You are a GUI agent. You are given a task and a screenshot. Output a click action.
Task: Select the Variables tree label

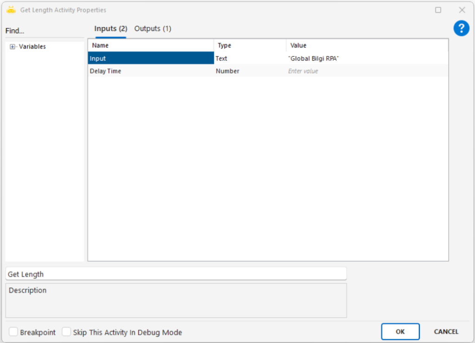pos(32,47)
